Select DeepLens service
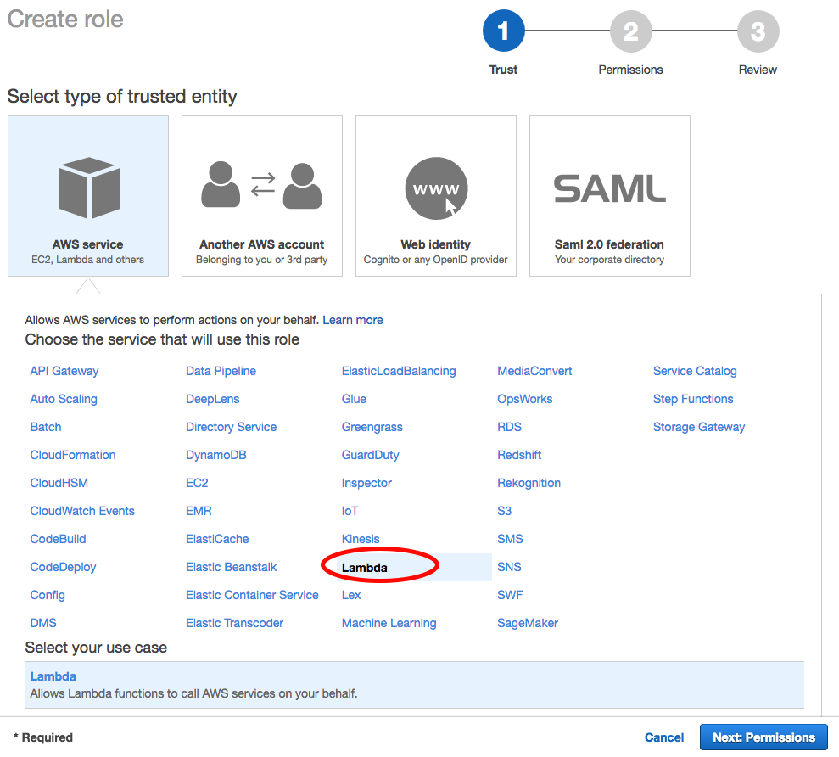 [212, 399]
